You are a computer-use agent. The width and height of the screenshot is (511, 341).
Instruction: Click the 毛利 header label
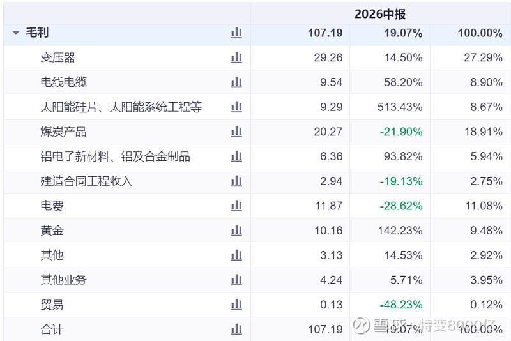pos(37,33)
